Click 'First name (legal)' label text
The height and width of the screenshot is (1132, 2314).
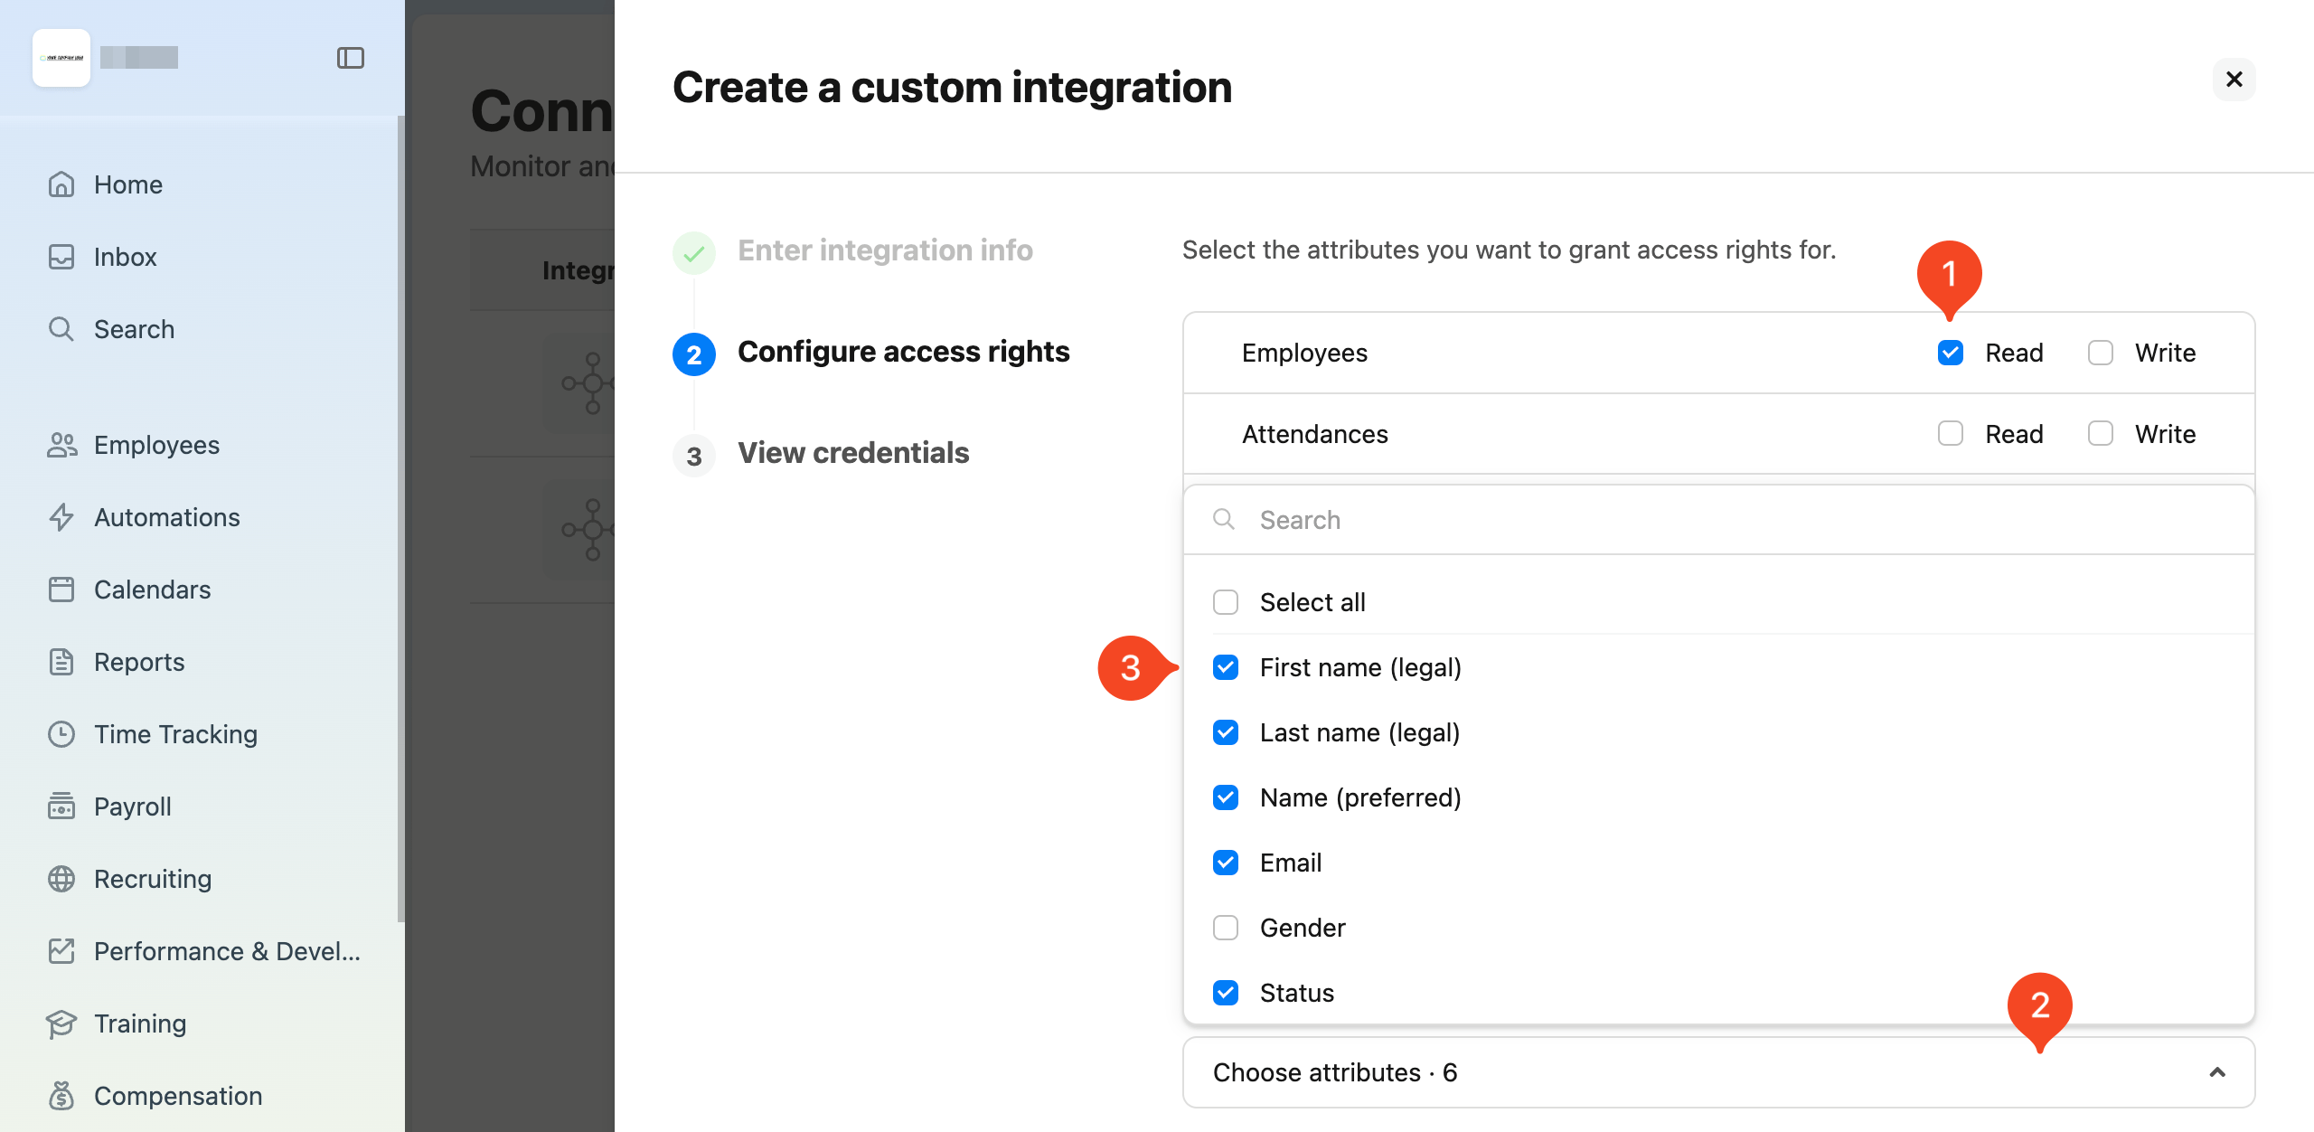1360,667
